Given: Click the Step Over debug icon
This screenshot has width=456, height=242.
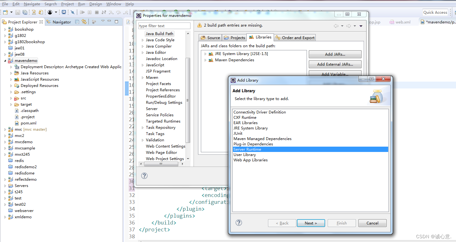Looking at the screenshot, I should [x=118, y=12].
